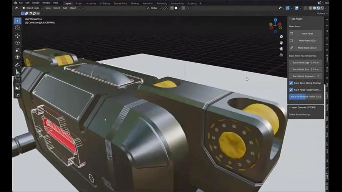
Task: Switch to Shading workspace tab
Action: [x=135, y=3]
